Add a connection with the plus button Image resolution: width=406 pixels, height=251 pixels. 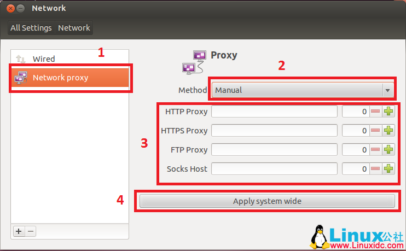19,231
